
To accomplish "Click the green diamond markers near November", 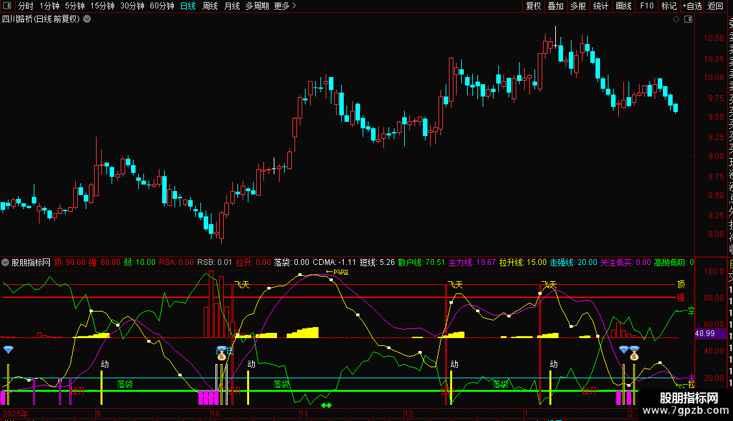I will [326, 405].
